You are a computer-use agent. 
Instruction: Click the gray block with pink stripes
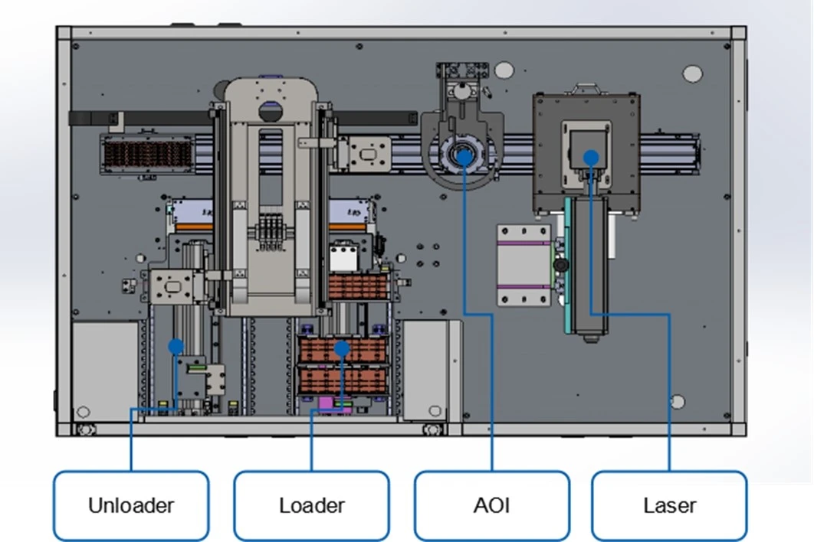524,265
